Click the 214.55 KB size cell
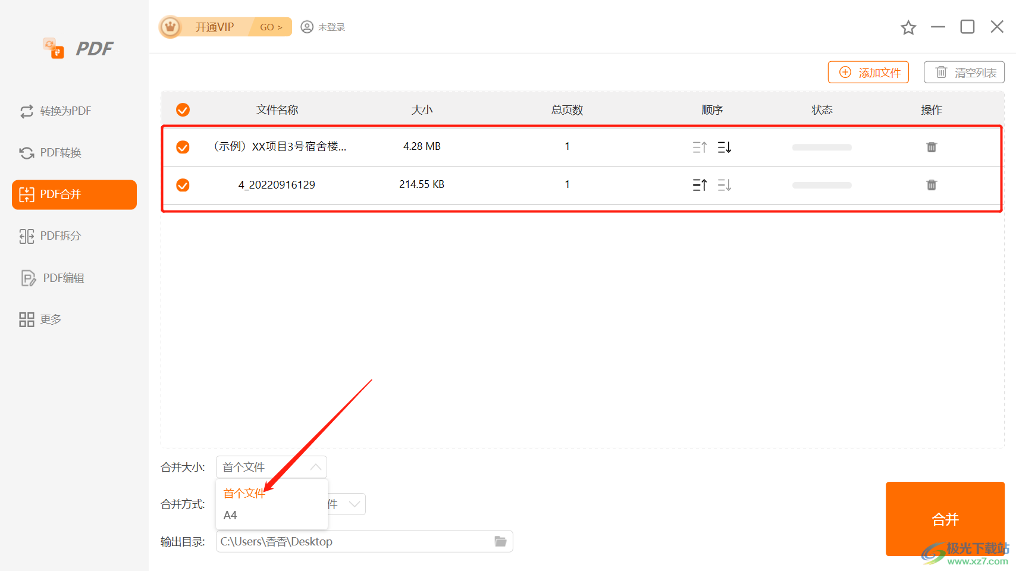Viewport: 1016px width, 571px height. tap(422, 184)
